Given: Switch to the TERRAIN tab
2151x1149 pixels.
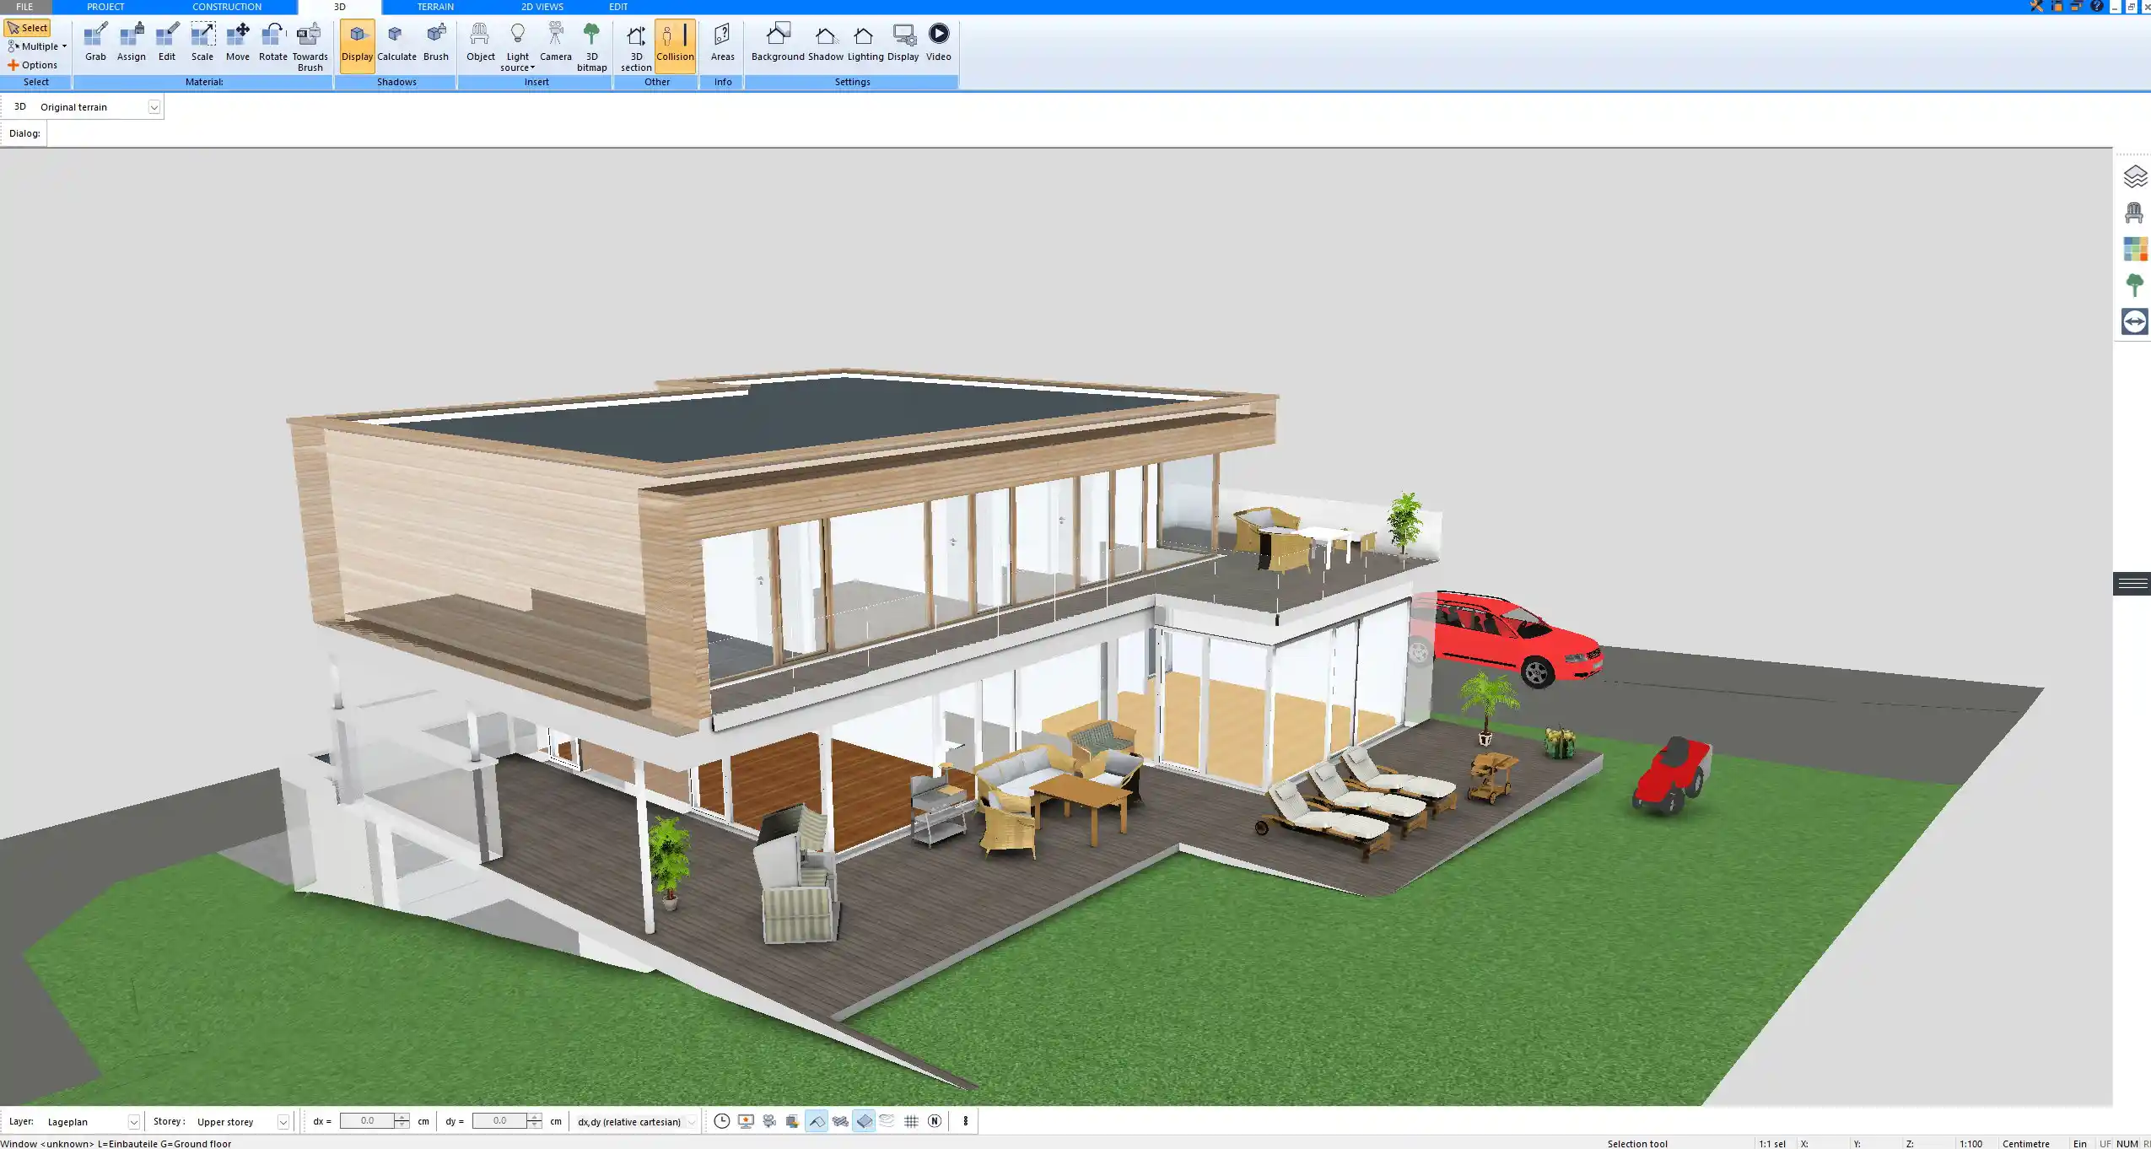Looking at the screenshot, I should (435, 7).
